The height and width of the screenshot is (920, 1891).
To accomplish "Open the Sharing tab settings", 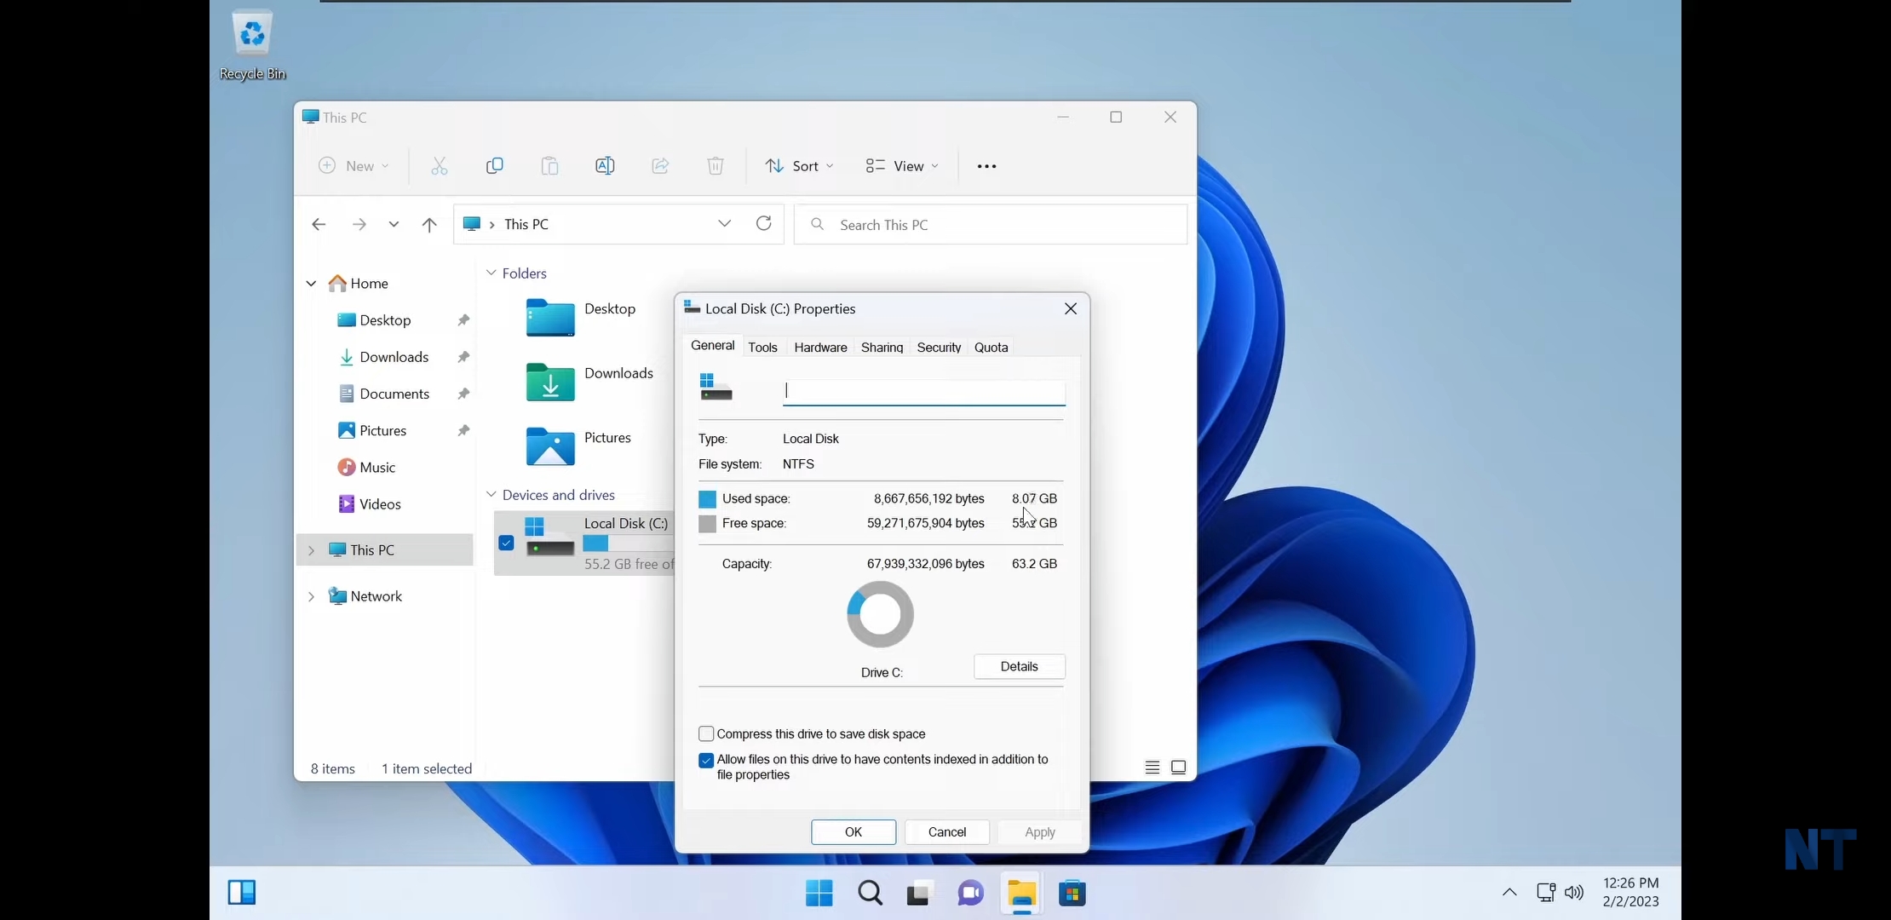I will [882, 348].
